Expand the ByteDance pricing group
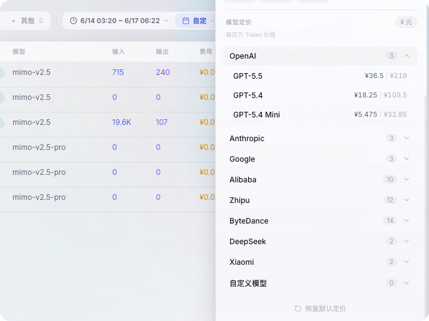The image size is (429, 321). (x=320, y=220)
